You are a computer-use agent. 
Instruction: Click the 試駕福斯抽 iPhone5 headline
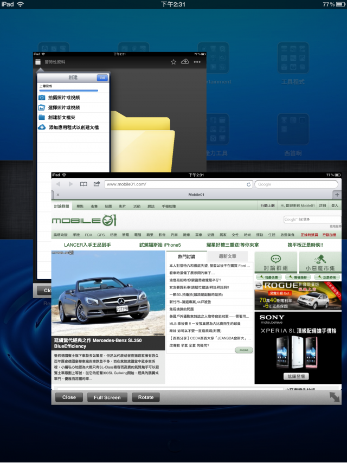point(160,245)
